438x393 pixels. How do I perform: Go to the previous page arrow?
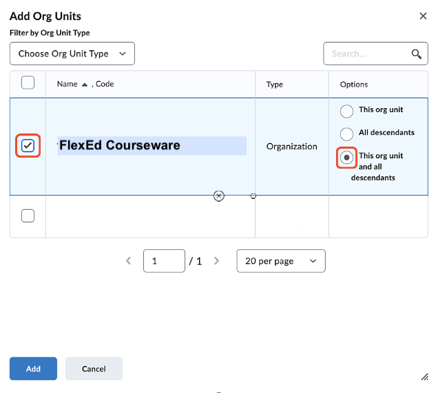click(x=129, y=261)
